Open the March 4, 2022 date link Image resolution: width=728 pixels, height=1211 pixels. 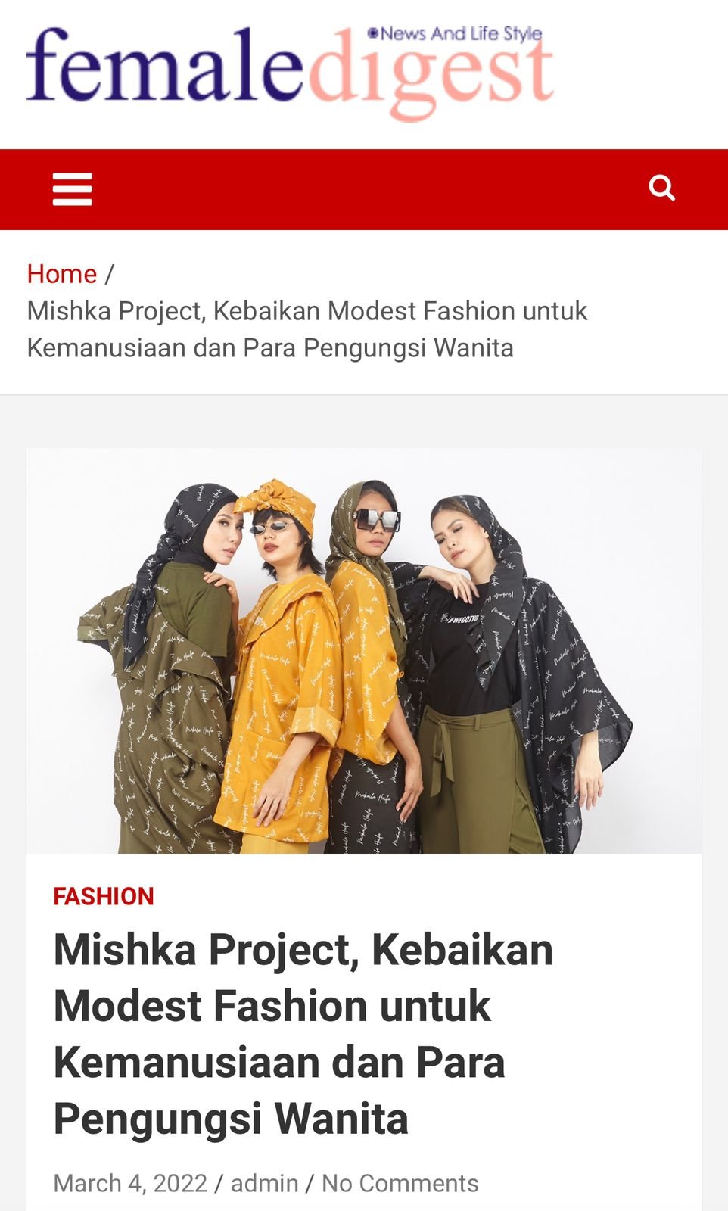pos(130,1183)
